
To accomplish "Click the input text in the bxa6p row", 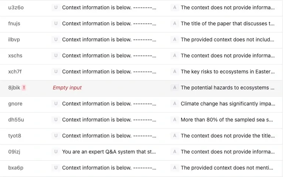I will (109, 168).
